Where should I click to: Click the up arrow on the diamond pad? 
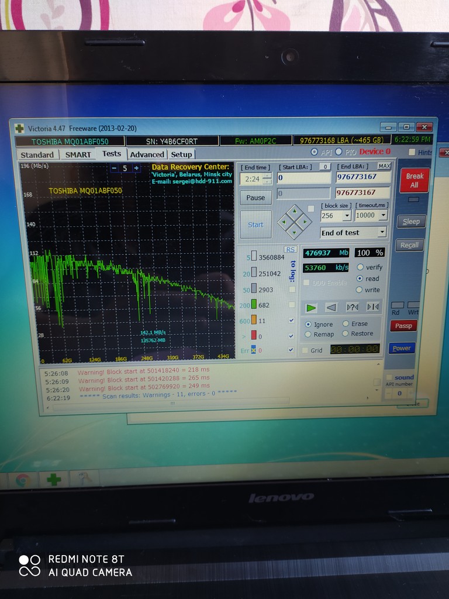click(295, 212)
